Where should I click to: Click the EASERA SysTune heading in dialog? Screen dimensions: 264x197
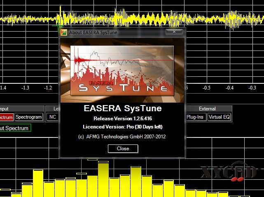pos(123,108)
